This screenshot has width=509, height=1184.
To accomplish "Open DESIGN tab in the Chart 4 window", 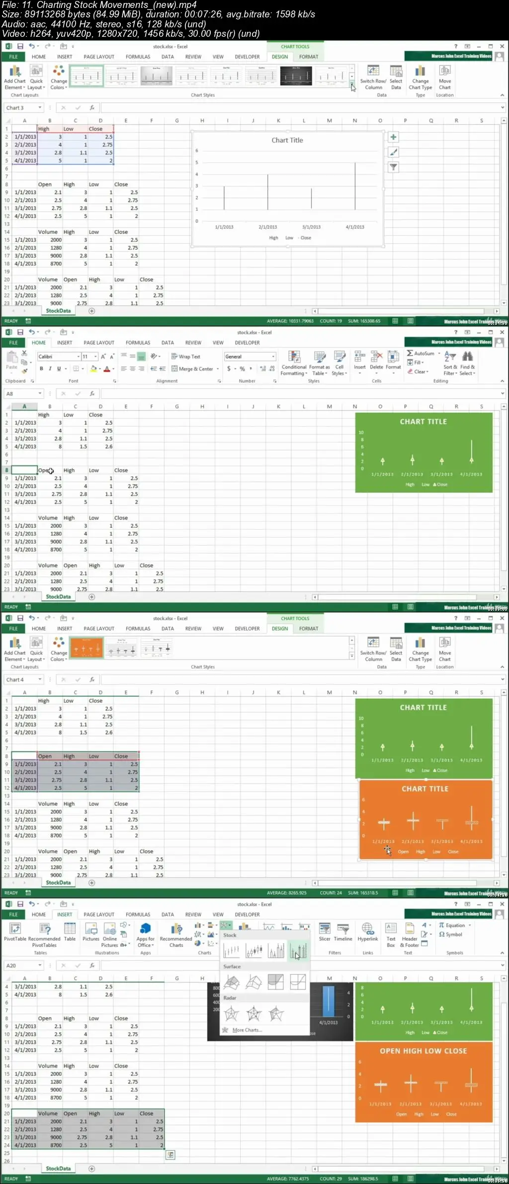I will 280,629.
